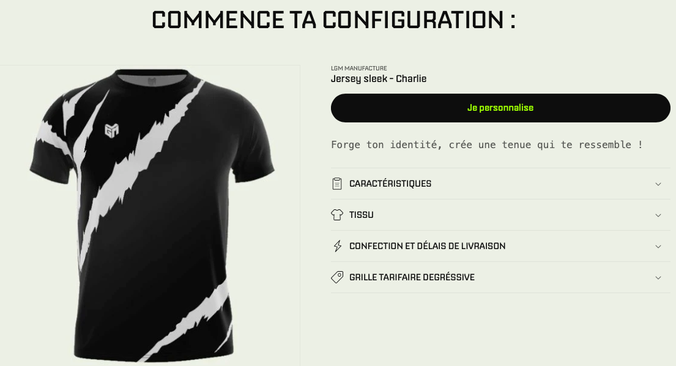Screen dimensions: 676x366
Task: Click the white LGM logo on jersey chest
Action: 112,130
